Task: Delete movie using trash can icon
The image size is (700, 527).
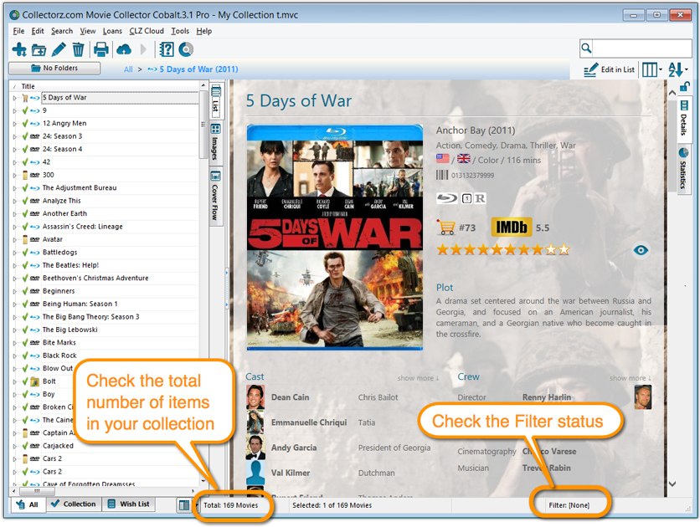Action: tap(78, 49)
